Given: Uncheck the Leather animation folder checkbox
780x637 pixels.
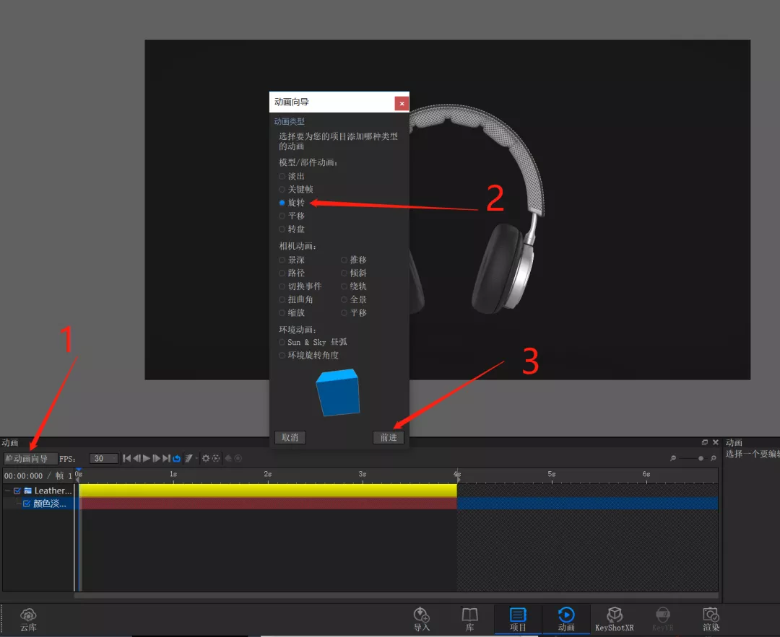Looking at the screenshot, I should 17,491.
